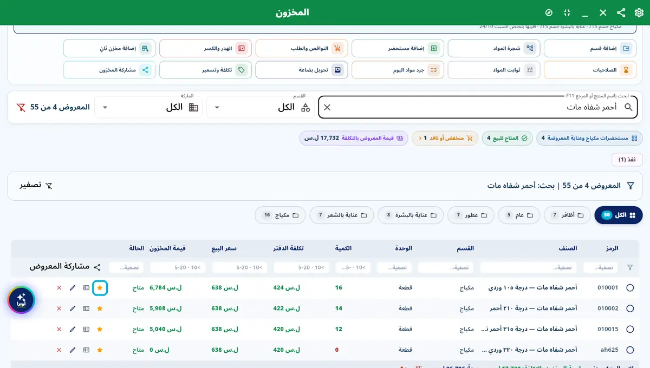Open the price card icon for item 010015

(x=86, y=329)
